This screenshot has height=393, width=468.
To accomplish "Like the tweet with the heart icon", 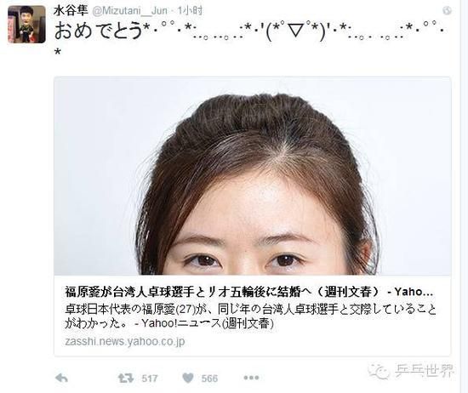I will [x=188, y=379].
